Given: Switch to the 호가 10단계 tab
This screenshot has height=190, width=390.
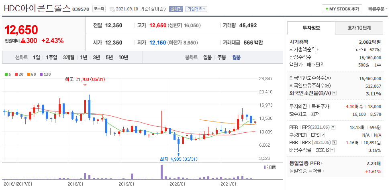Looking at the screenshot, I should click(x=359, y=28).
